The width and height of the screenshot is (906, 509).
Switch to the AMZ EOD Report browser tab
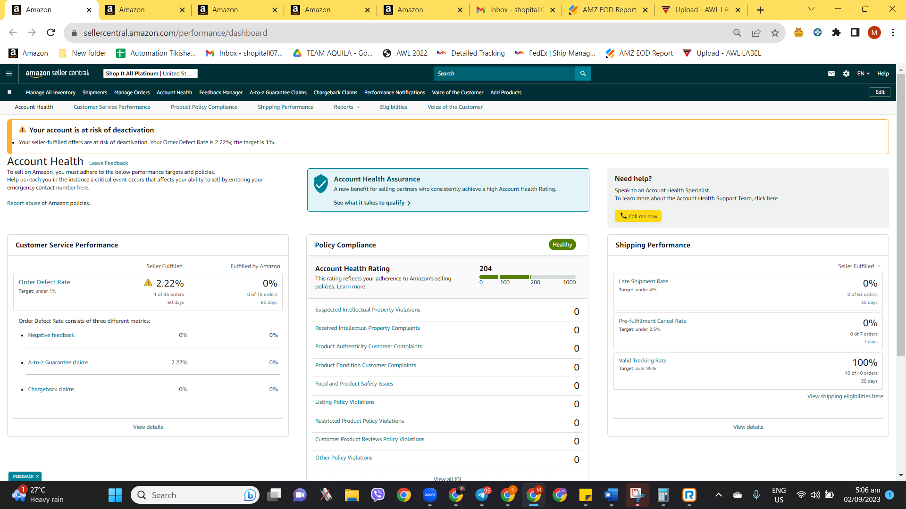[608, 10]
